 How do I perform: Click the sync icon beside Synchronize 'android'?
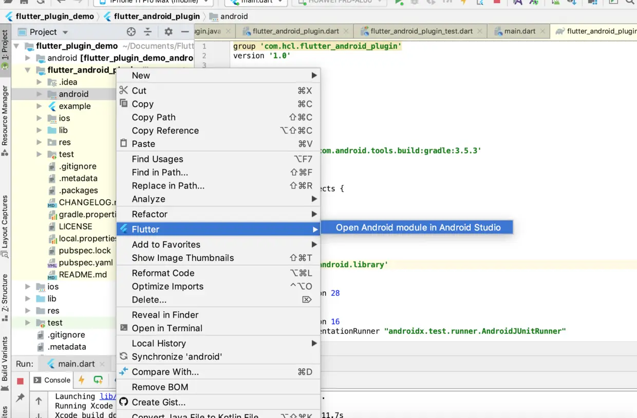(123, 356)
